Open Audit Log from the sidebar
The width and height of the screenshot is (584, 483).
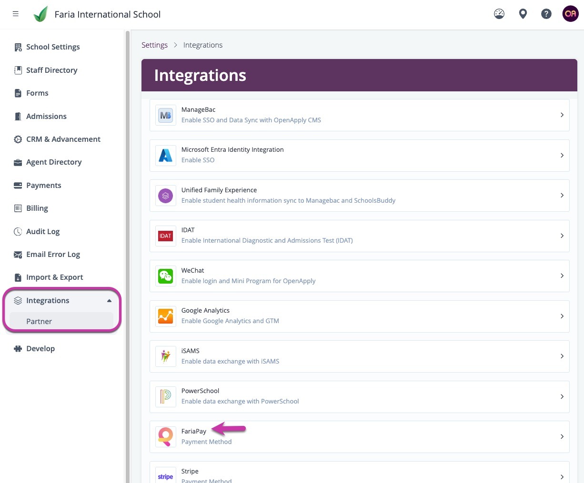point(43,232)
